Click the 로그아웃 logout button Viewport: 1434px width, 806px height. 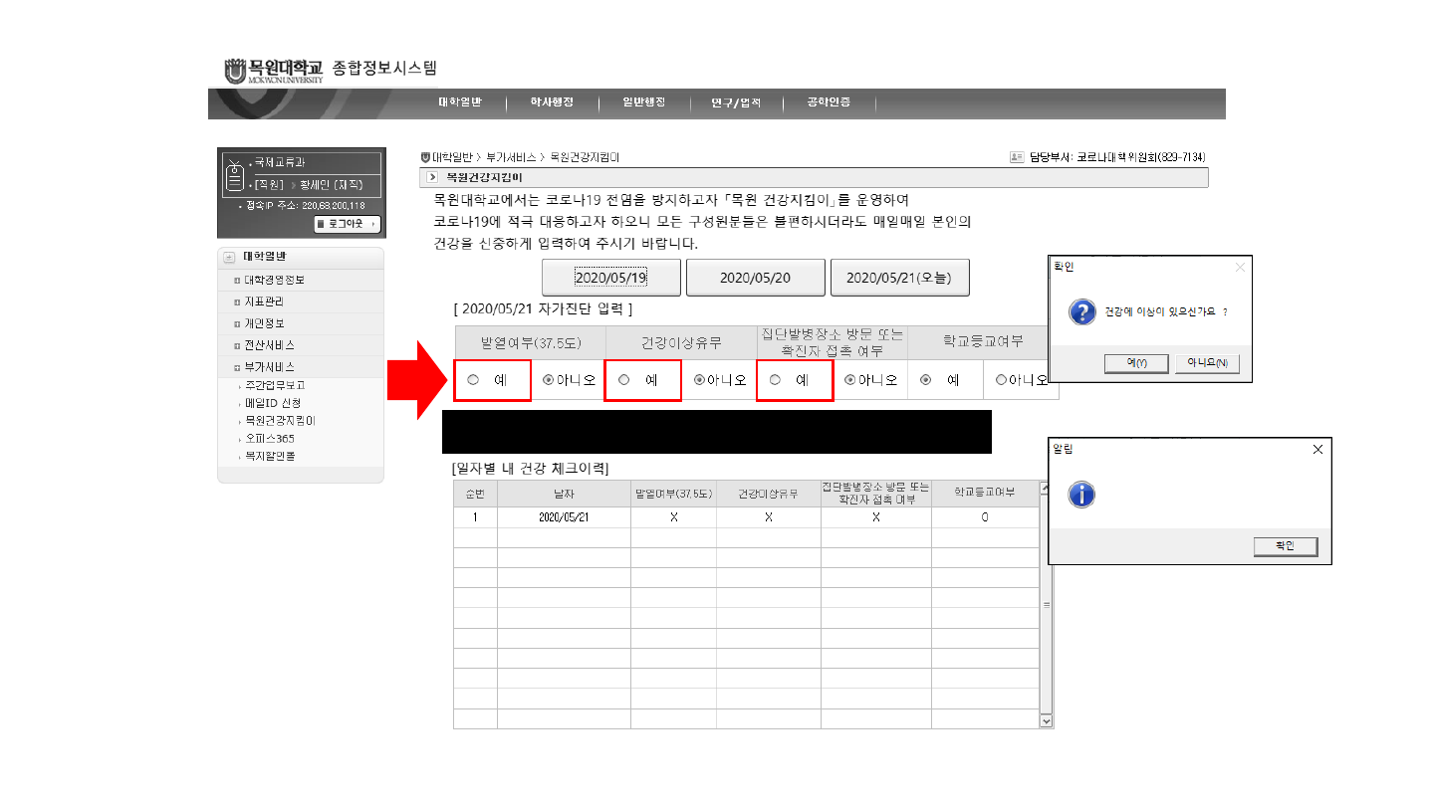point(347,224)
